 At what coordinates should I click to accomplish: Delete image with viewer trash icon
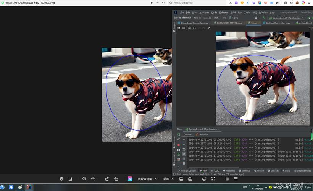[x=227, y=179]
